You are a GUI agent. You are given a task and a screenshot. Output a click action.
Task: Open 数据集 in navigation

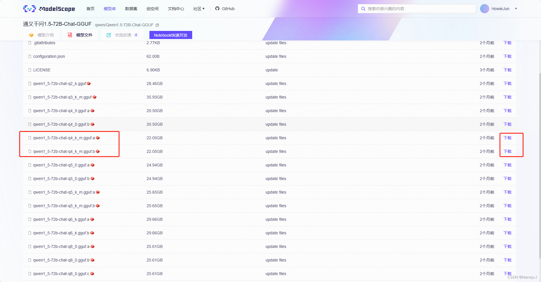point(131,9)
